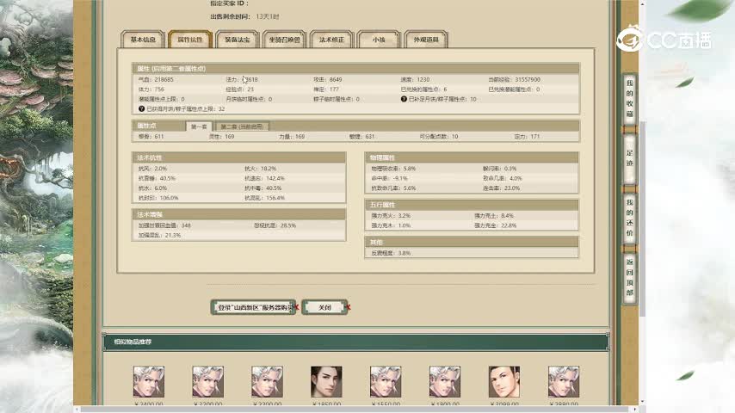The image size is (735, 413).
Task: Click the 物理吸收率: 5.8% entry
Action: [x=393, y=169]
